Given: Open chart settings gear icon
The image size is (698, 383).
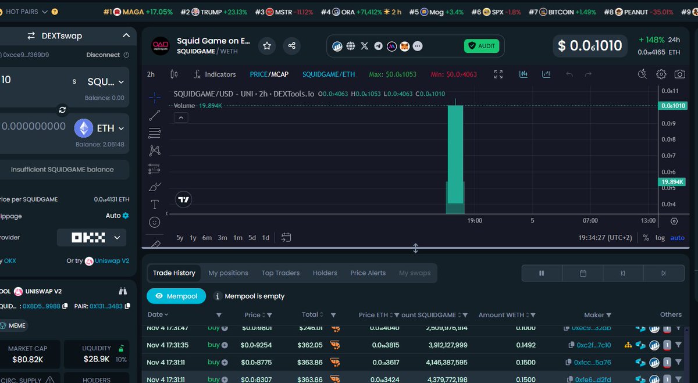Looking at the screenshot, I should pos(661,74).
